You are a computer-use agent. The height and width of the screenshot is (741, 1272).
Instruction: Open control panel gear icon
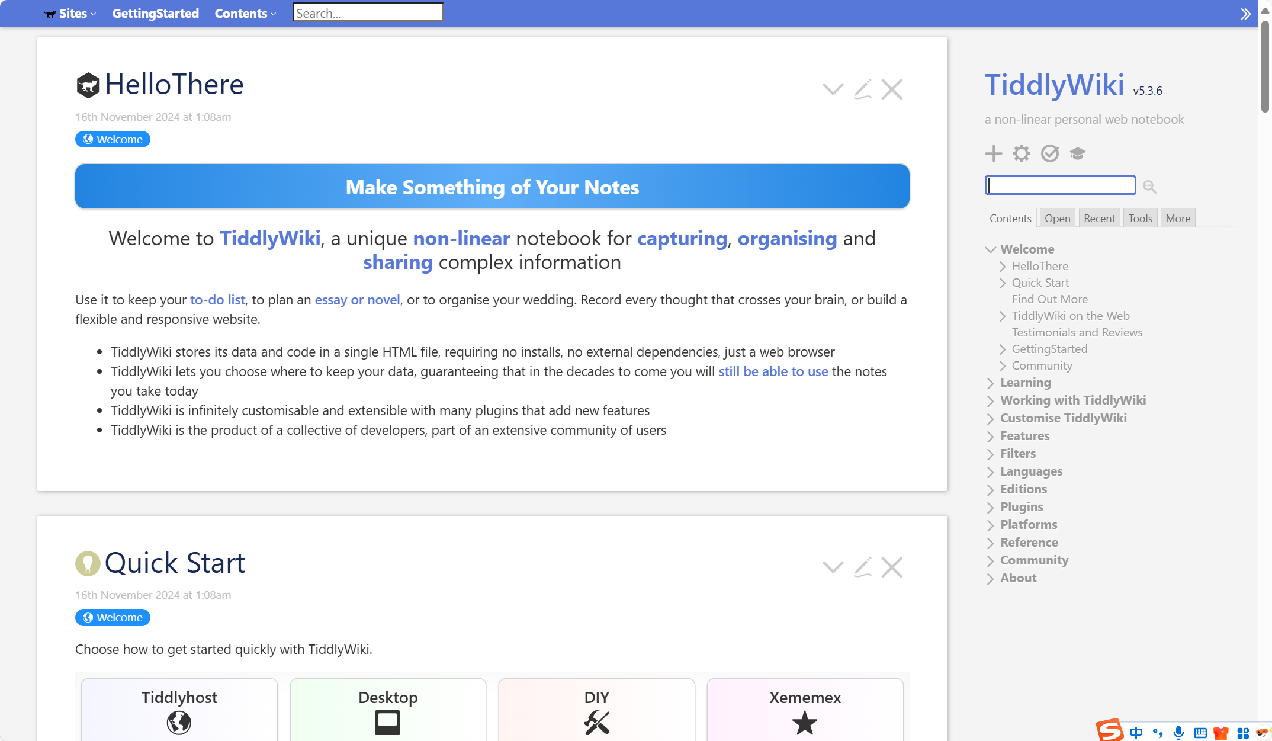tap(1021, 153)
